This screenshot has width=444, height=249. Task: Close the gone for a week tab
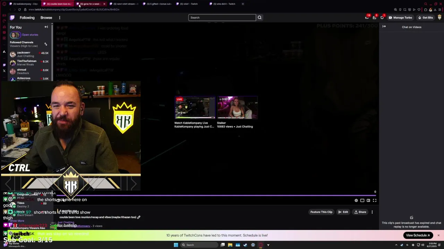point(104,4)
